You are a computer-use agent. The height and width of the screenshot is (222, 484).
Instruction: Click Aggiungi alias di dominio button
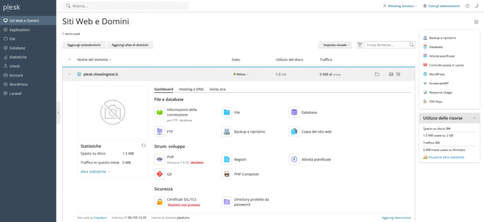[130, 45]
